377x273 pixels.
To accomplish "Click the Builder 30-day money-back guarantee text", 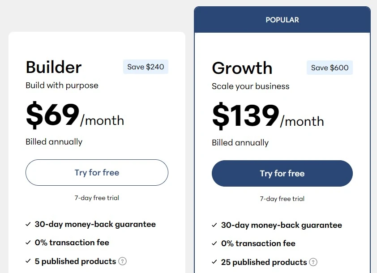I will point(95,224).
